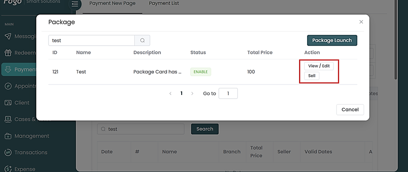Open Client section icon in sidebar
This screenshot has width=408, height=172.
(x=8, y=103)
